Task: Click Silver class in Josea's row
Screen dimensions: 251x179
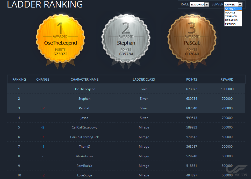Action: [x=144, y=118]
